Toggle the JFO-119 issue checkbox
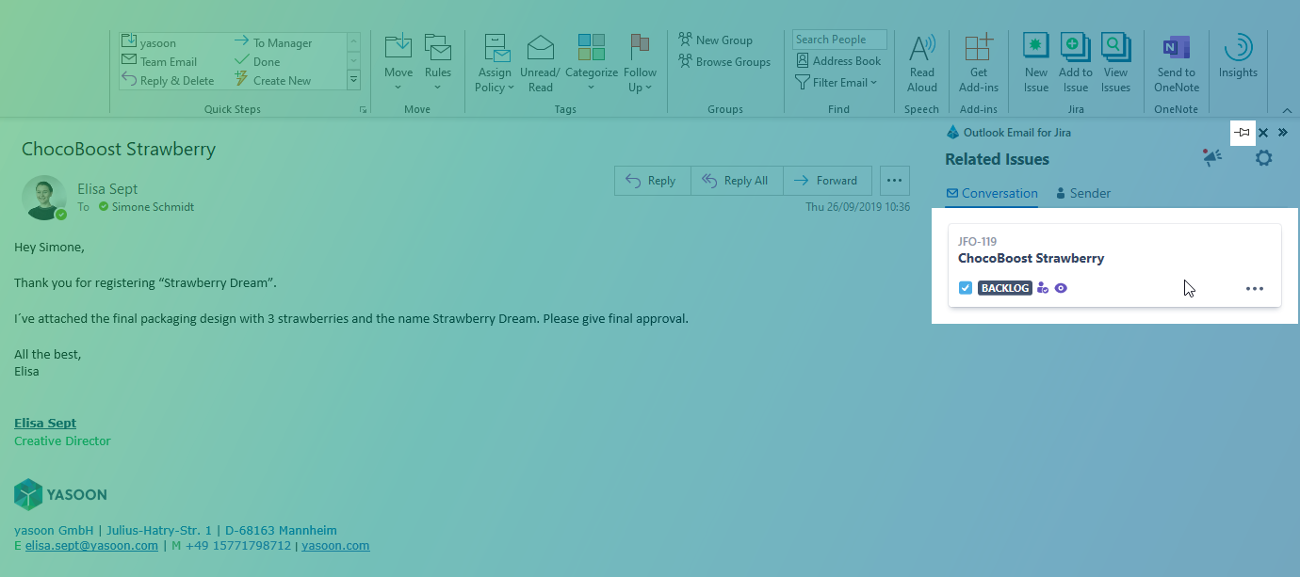The width and height of the screenshot is (1300, 577). click(966, 288)
